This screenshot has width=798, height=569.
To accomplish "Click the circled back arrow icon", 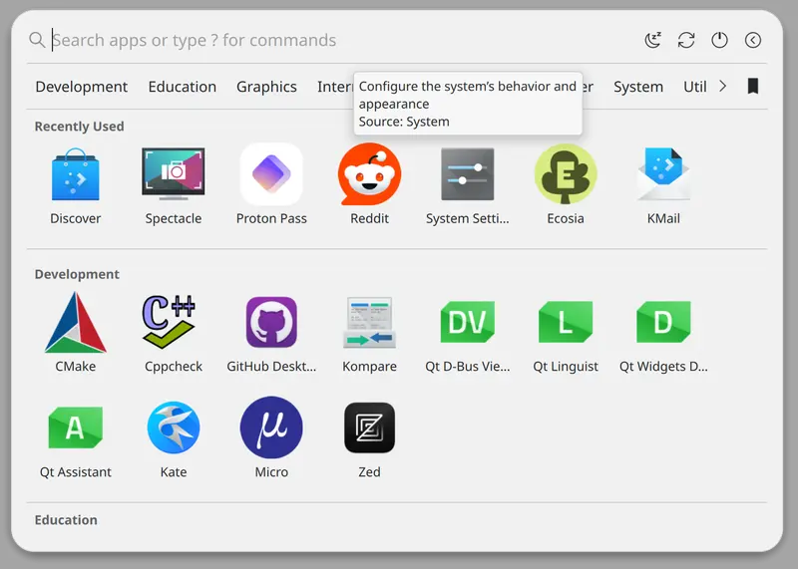I will pos(753,40).
